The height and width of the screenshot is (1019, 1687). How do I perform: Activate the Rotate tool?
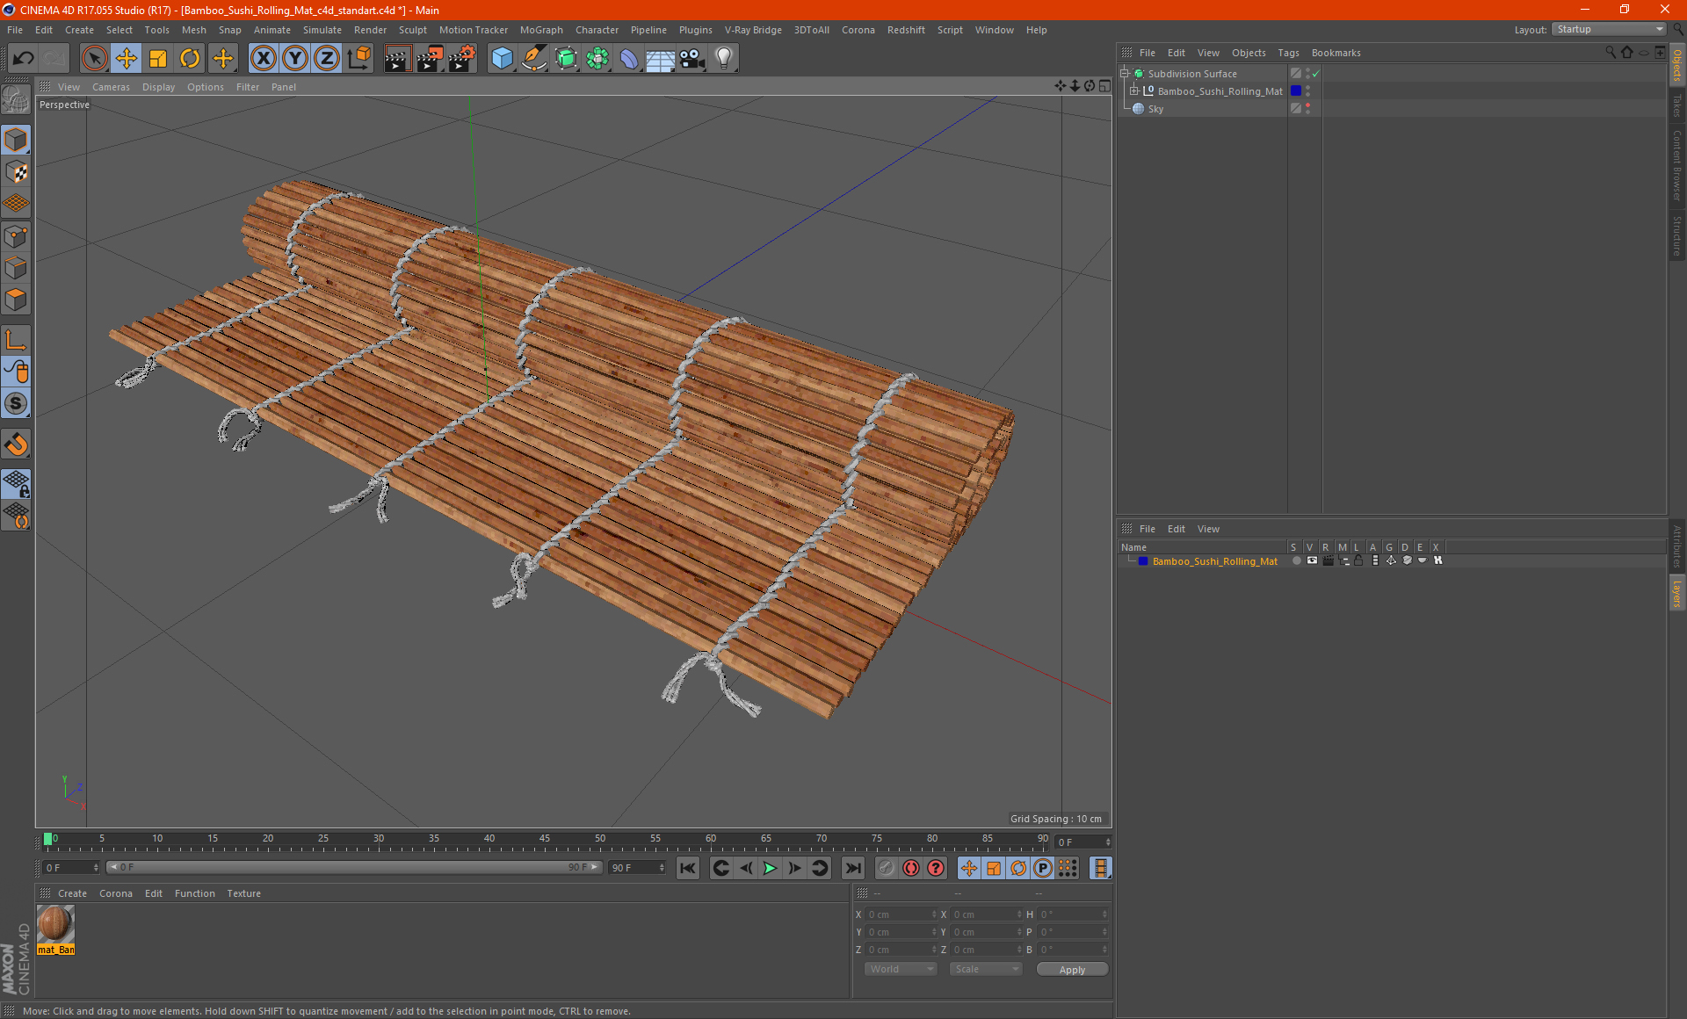(190, 58)
